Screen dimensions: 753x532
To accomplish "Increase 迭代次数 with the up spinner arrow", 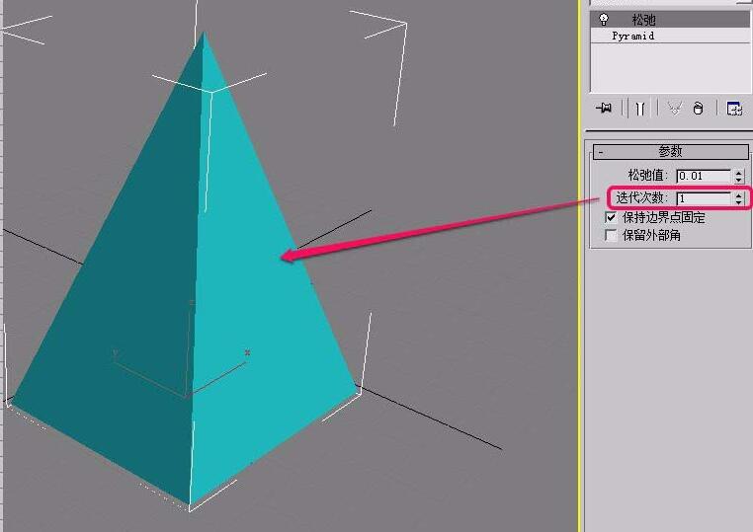I will pyautogui.click(x=738, y=194).
